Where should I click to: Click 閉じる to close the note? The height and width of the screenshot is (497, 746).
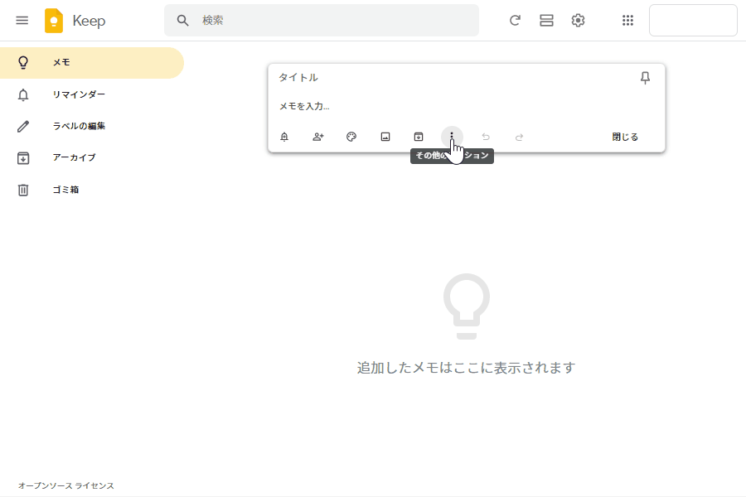[625, 137]
